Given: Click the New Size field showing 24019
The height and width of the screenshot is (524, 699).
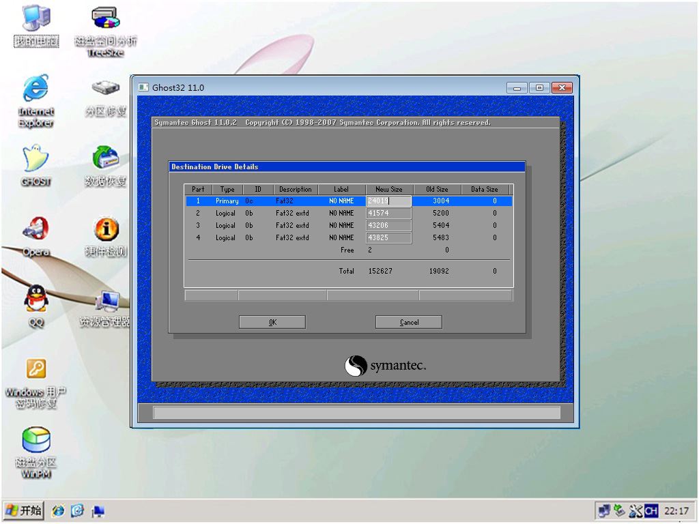Looking at the screenshot, I should click(x=388, y=201).
